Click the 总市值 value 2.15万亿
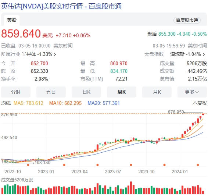 coord(197,79)
